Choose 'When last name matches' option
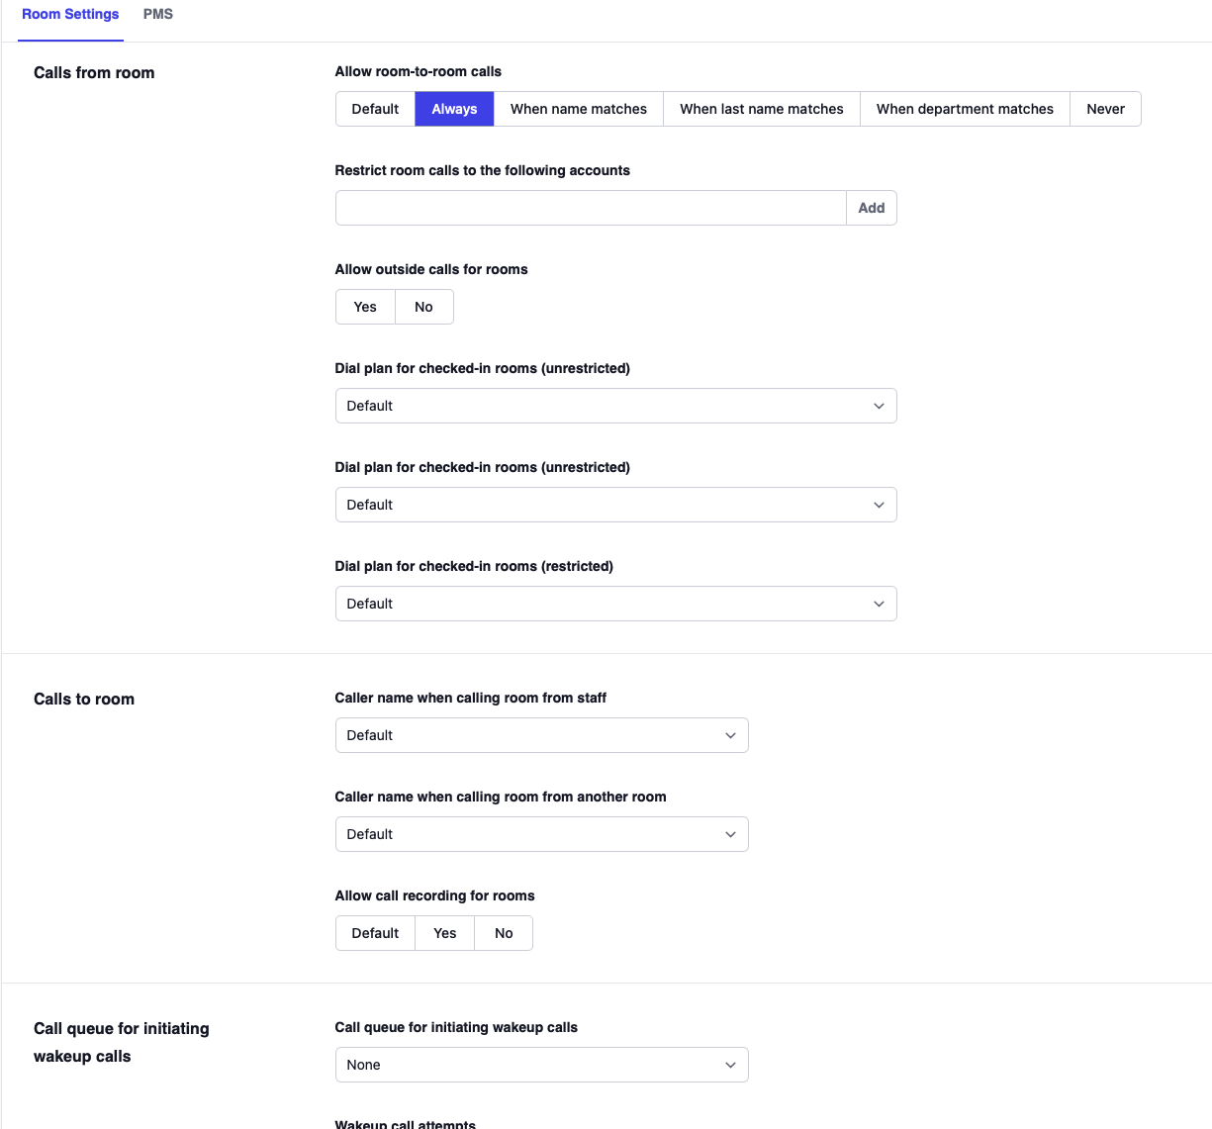This screenshot has height=1129, width=1212. pyautogui.click(x=761, y=109)
